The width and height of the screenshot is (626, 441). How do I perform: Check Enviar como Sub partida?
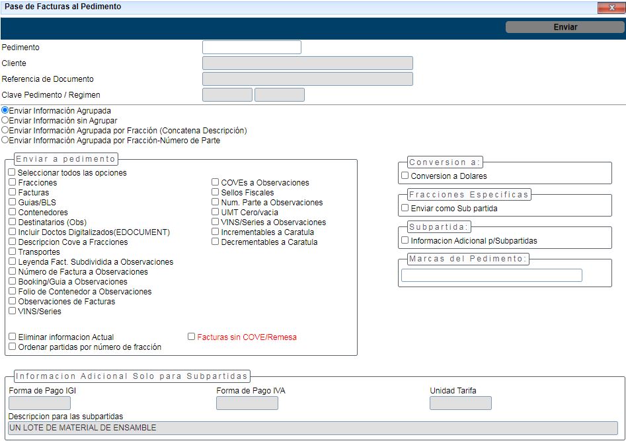coord(405,209)
